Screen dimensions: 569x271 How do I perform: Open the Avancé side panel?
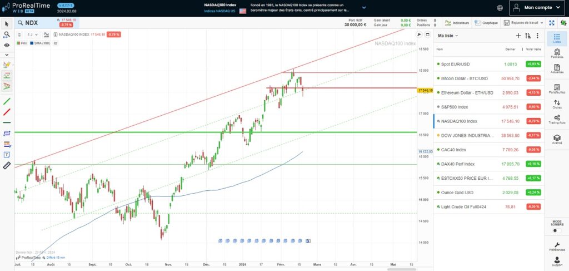pyautogui.click(x=557, y=140)
